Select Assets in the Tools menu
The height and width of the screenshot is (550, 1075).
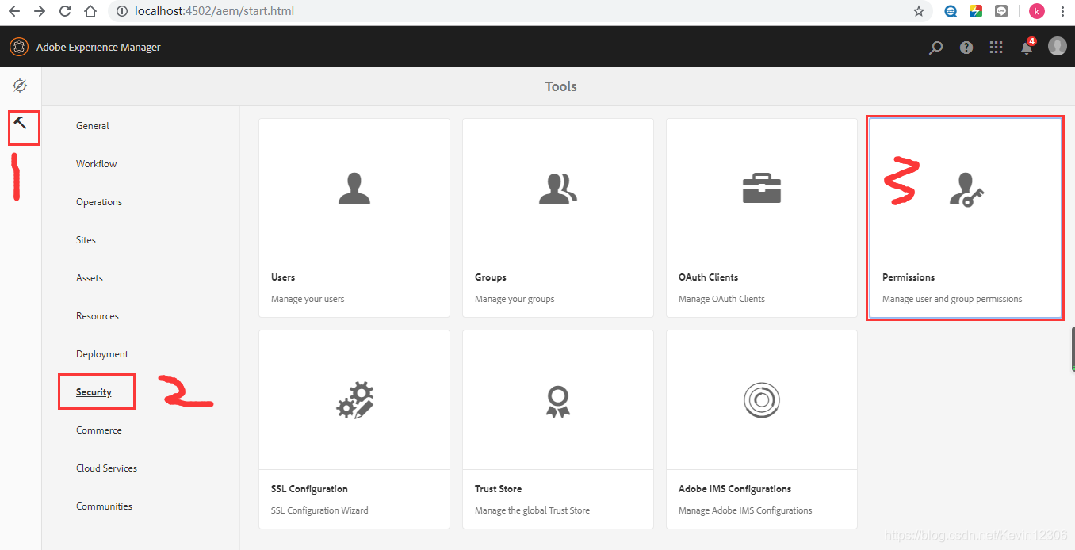tap(90, 278)
